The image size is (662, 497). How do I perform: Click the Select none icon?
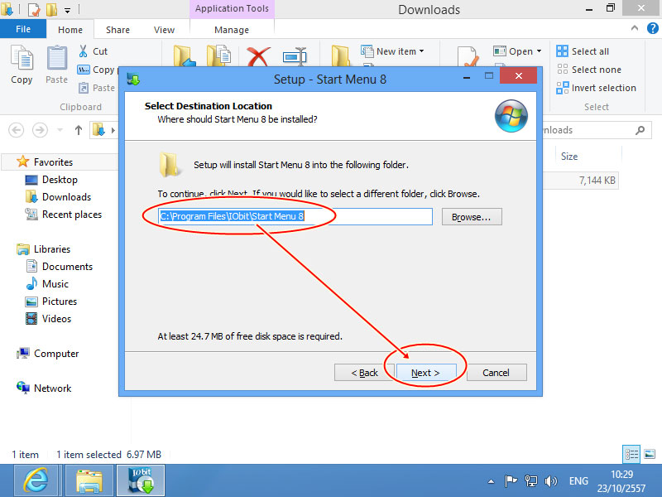562,70
